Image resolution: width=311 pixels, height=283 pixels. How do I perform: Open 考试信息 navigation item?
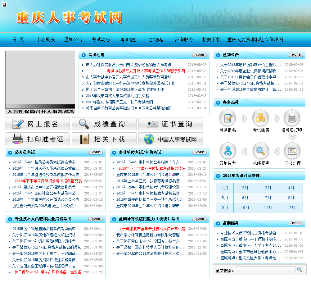[128, 40]
